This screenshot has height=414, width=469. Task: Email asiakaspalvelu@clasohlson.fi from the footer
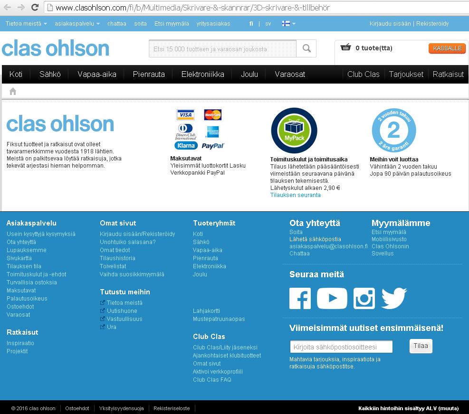coord(328,246)
